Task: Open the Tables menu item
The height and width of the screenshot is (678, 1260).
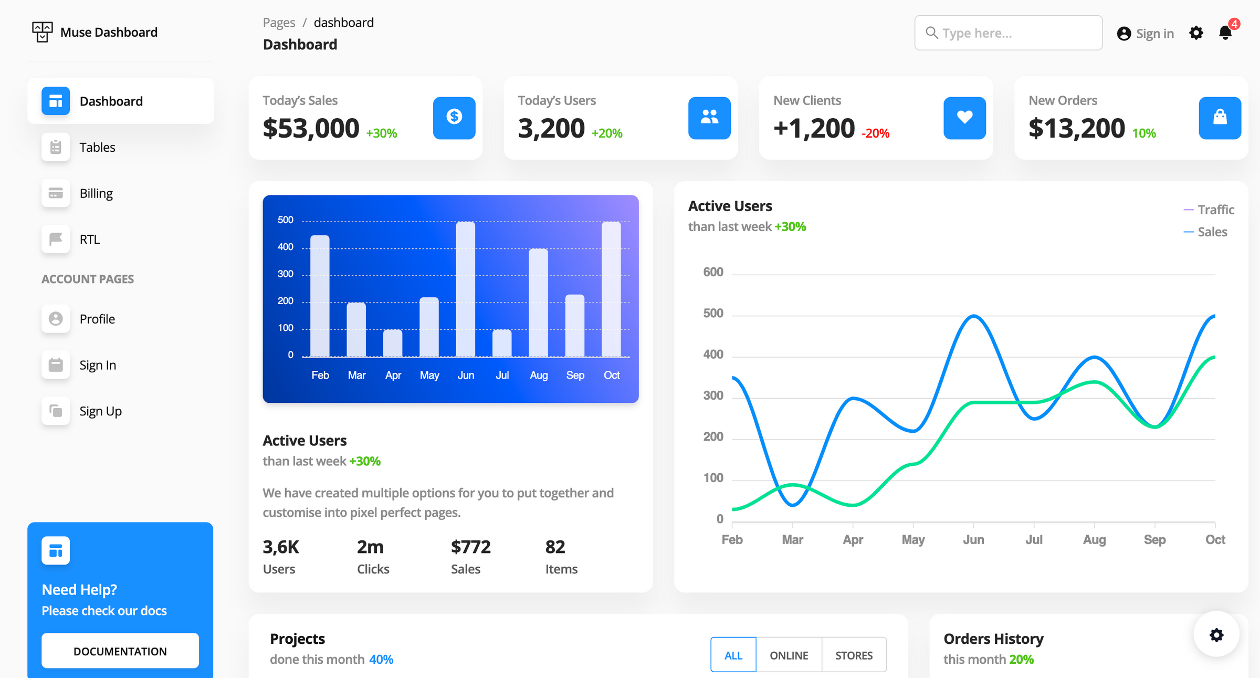Action: coord(121,147)
